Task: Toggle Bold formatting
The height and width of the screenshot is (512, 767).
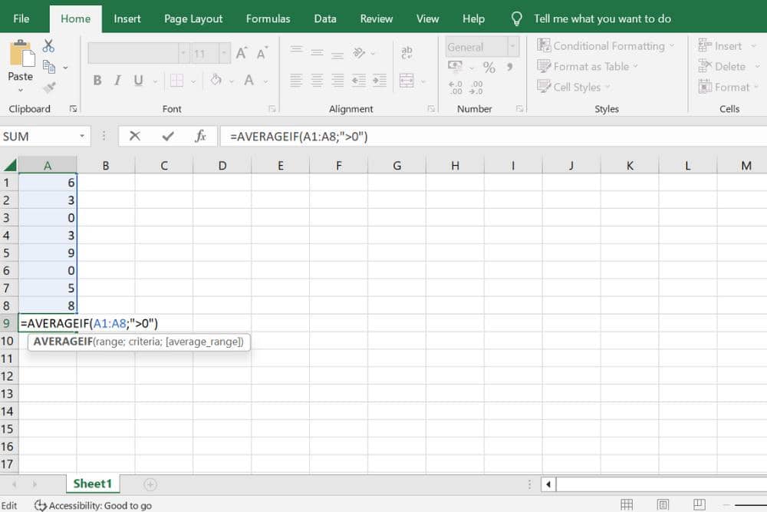Action: click(x=97, y=80)
